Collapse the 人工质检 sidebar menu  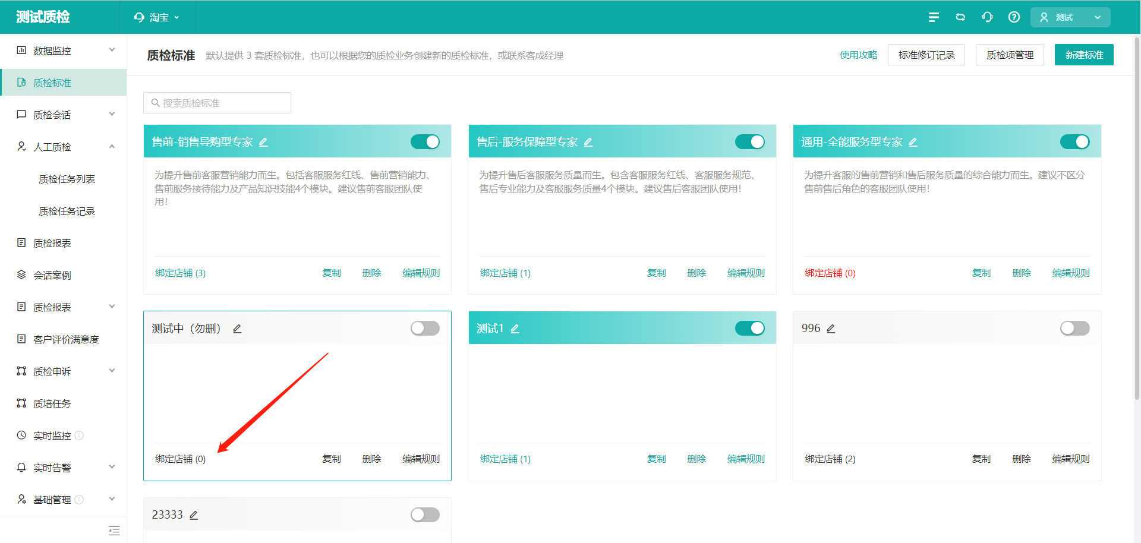[x=112, y=147]
